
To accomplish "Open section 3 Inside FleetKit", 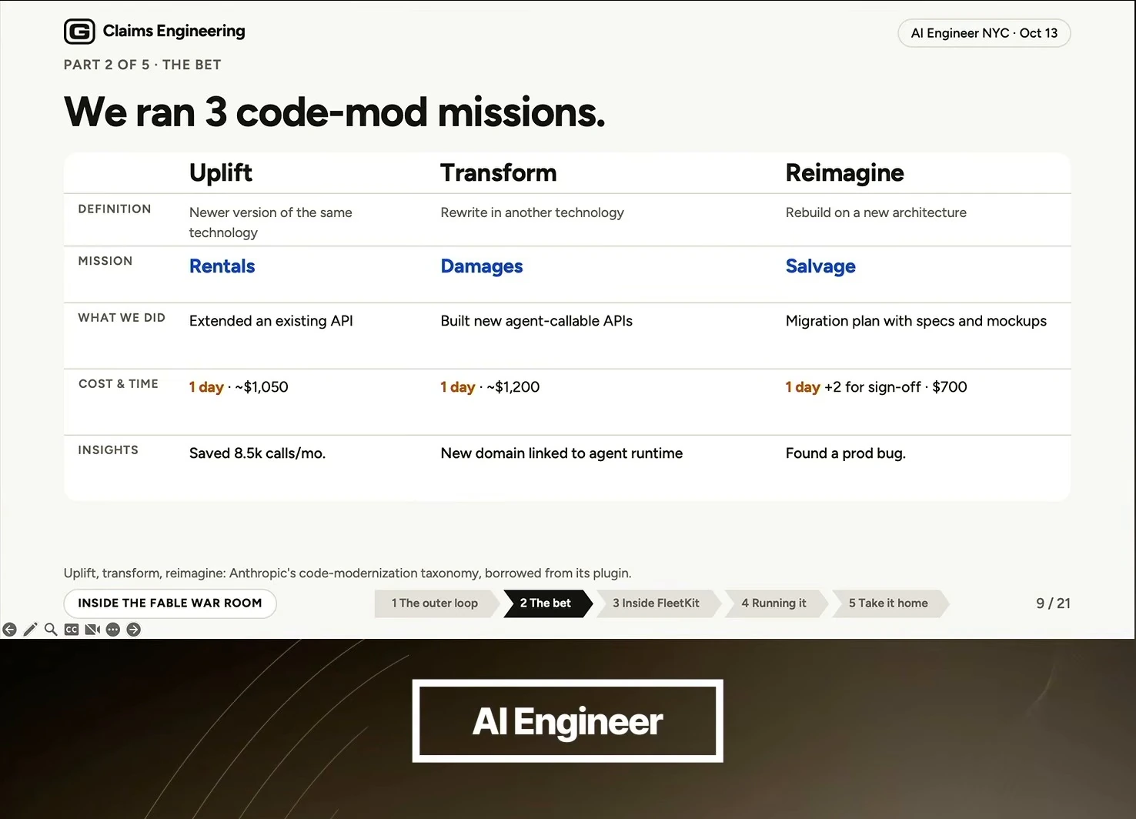I will click(657, 603).
